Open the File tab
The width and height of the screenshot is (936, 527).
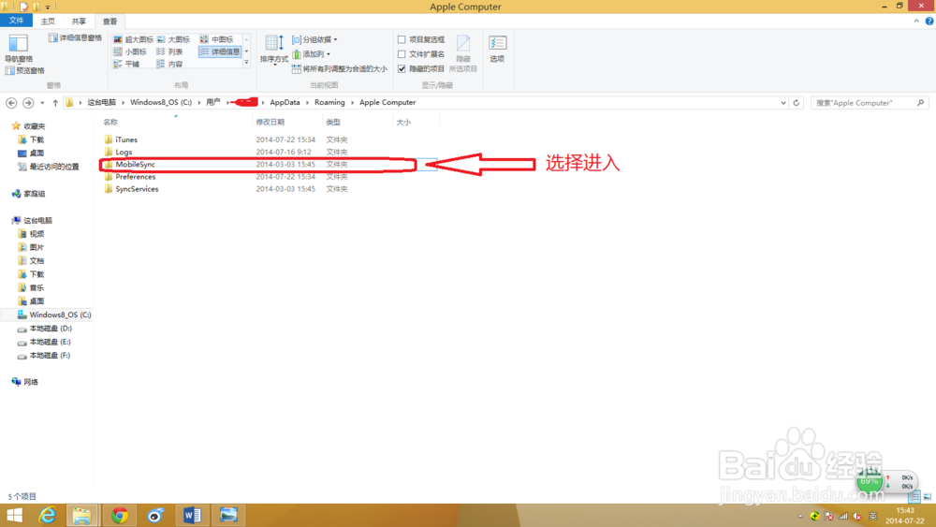(16, 21)
